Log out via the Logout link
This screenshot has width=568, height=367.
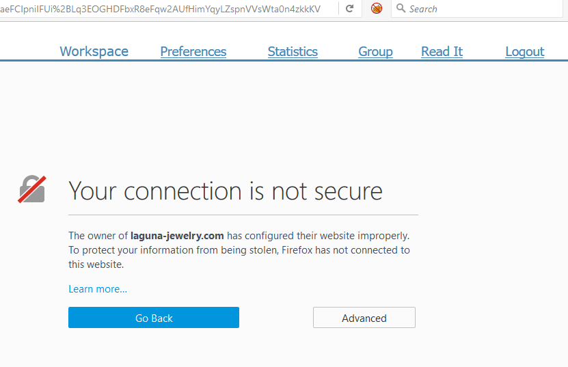click(x=524, y=51)
